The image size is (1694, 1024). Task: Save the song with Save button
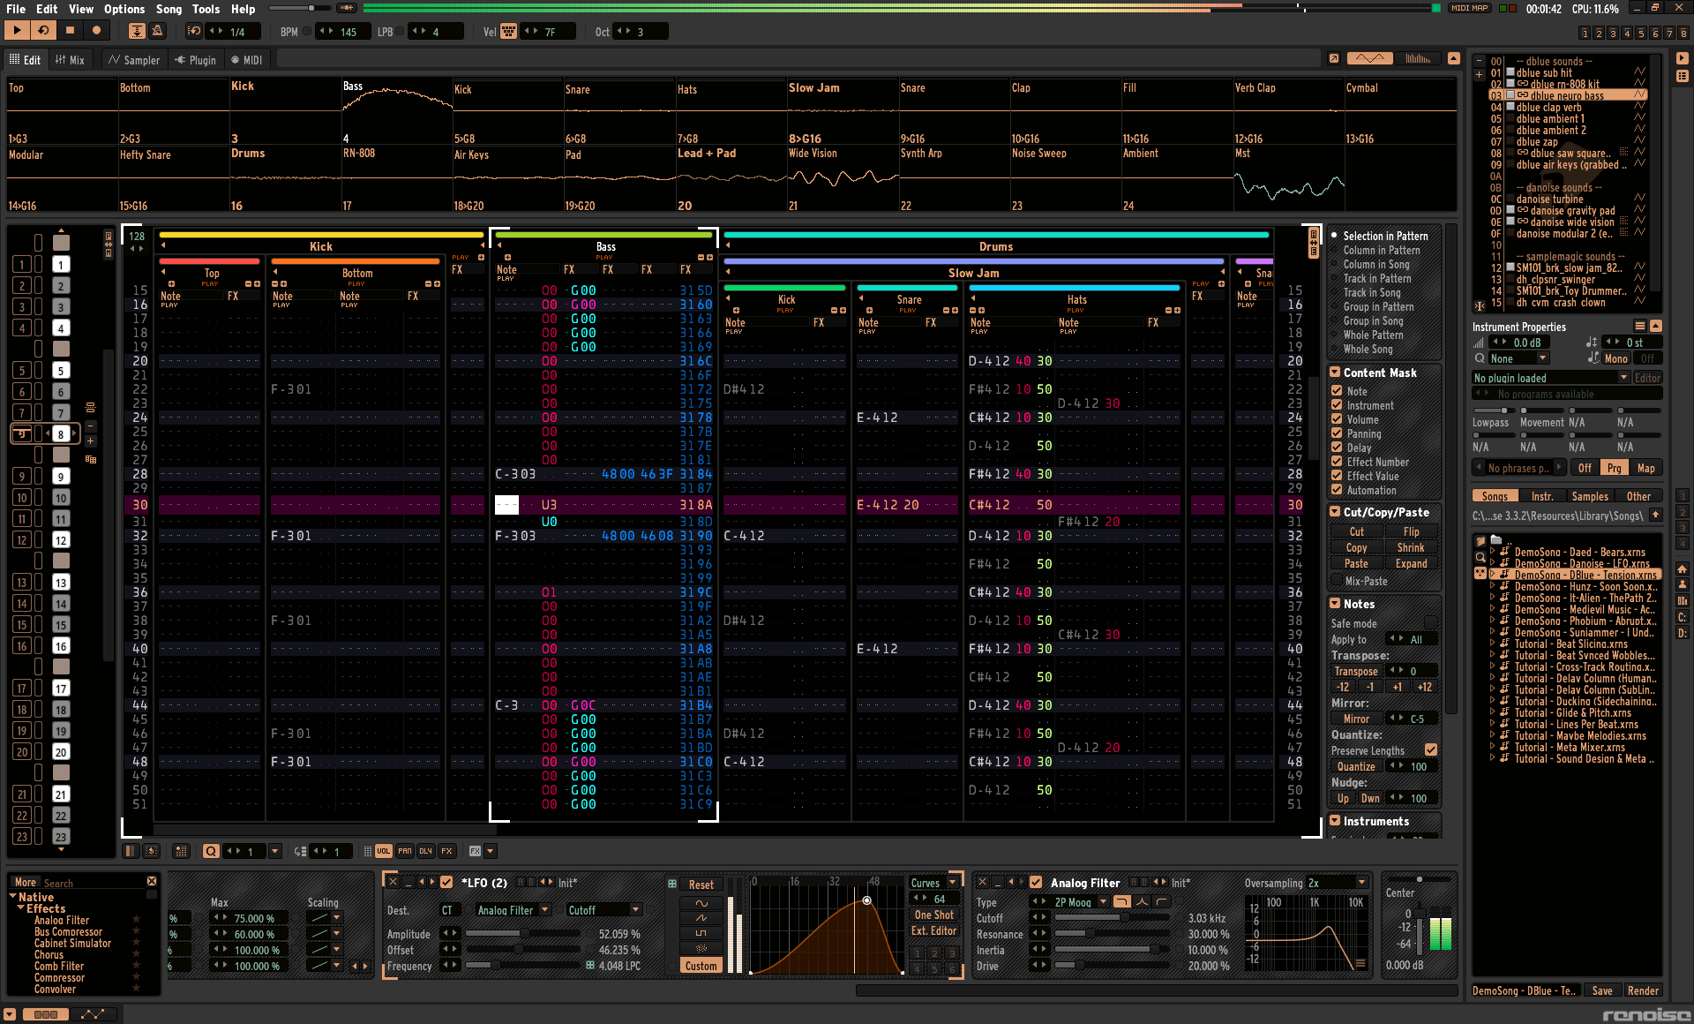[x=1602, y=990]
